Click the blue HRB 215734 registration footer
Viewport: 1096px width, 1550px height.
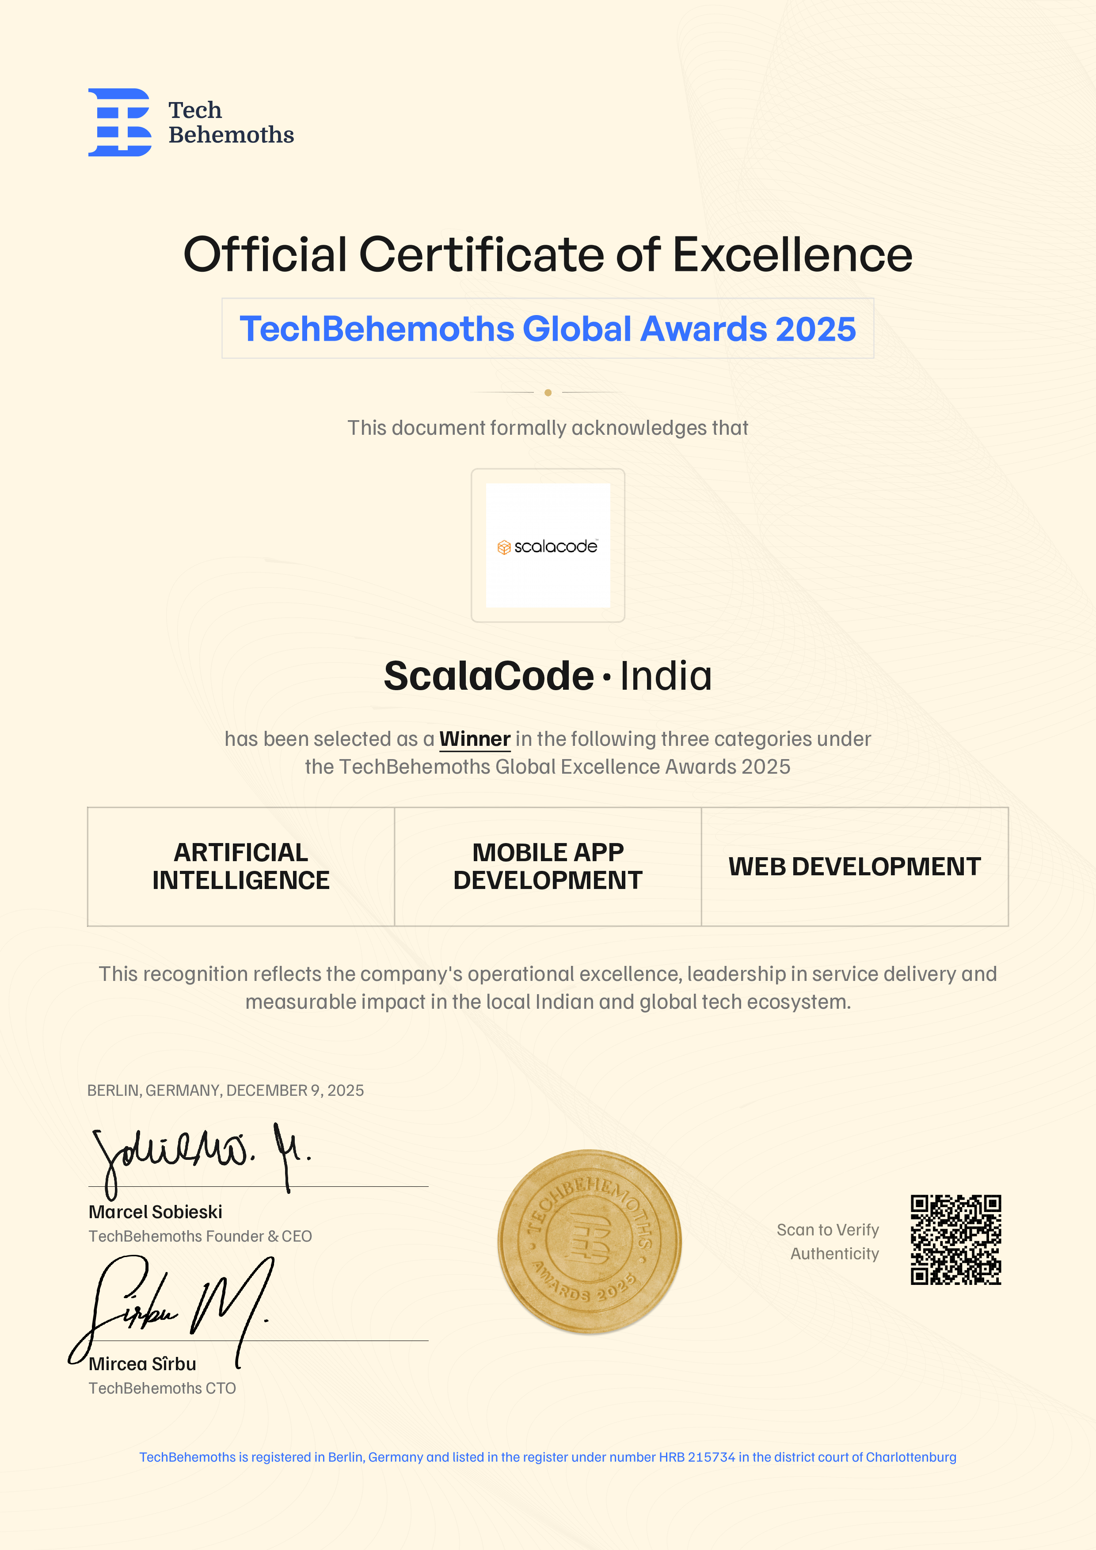click(x=548, y=1457)
